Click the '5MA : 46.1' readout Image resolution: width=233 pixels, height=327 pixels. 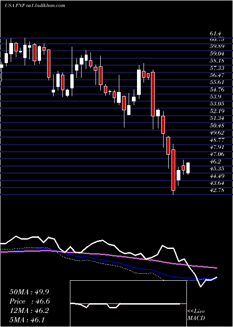point(27,320)
